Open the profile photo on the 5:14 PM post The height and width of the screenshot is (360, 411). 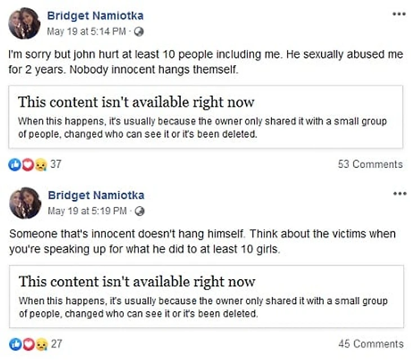[24, 24]
